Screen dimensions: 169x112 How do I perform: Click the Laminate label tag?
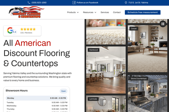tap(93, 99)
